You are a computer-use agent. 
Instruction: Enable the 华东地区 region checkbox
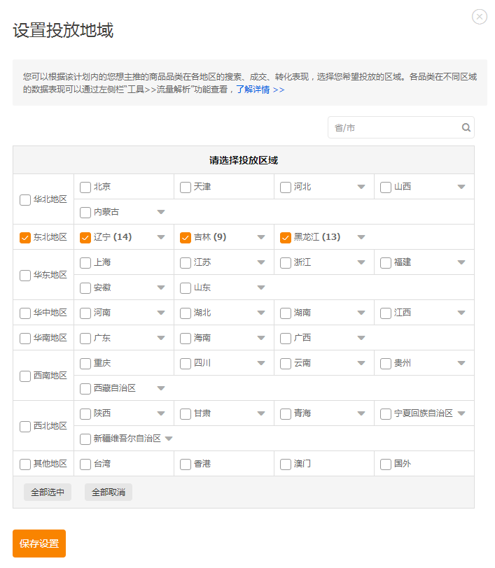click(x=25, y=275)
